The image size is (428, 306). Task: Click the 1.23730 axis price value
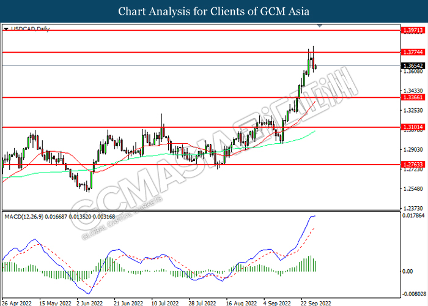pyautogui.click(x=413, y=209)
